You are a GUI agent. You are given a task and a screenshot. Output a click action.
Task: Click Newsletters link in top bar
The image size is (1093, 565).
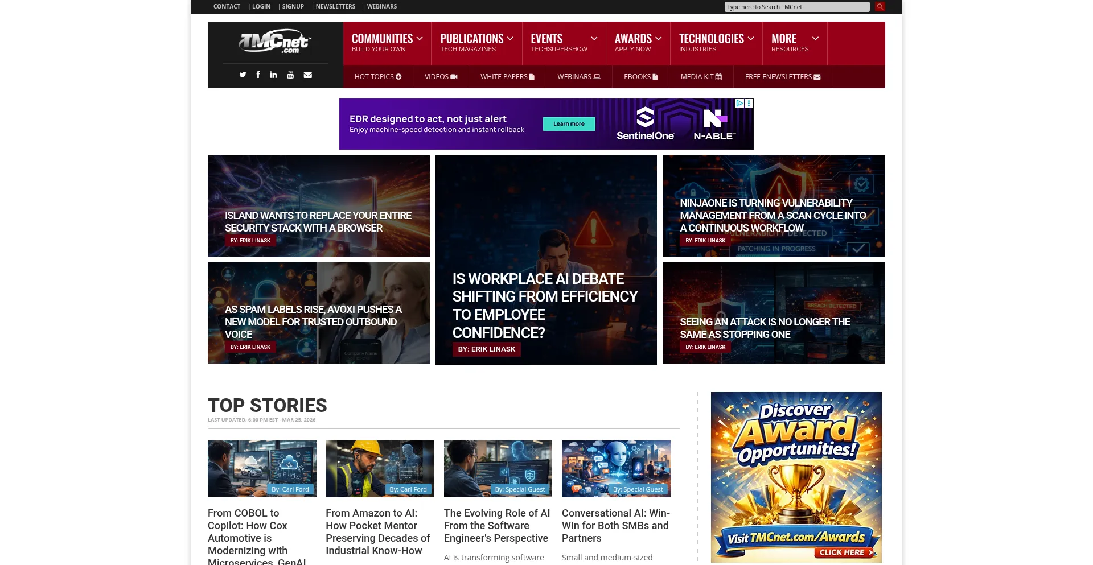335,7
